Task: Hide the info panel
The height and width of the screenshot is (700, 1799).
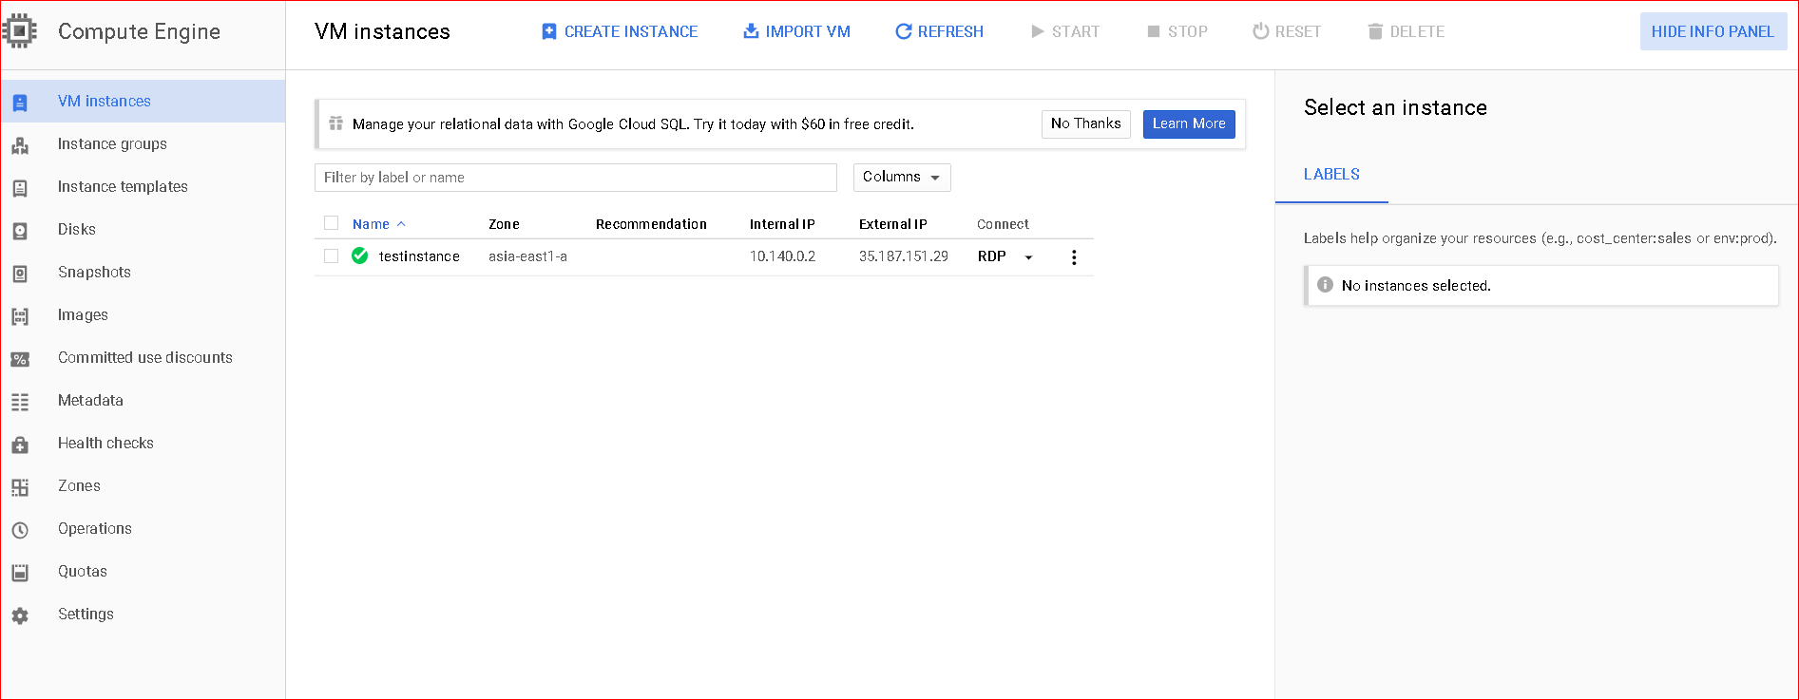Action: [1713, 31]
